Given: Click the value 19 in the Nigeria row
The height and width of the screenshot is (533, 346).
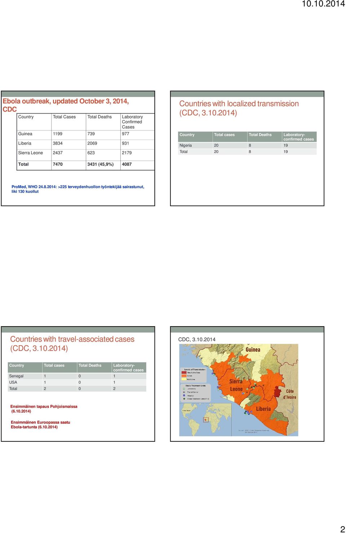Looking at the screenshot, I should (286, 146).
